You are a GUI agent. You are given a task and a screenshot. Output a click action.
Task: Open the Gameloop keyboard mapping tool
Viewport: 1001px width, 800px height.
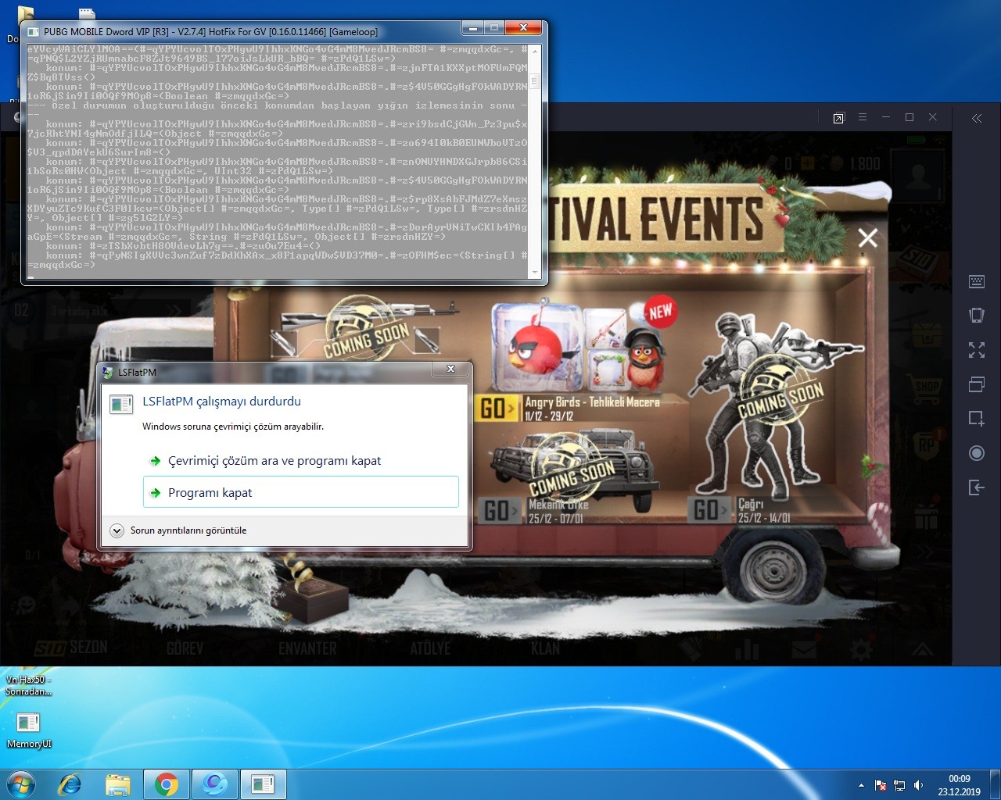(977, 281)
